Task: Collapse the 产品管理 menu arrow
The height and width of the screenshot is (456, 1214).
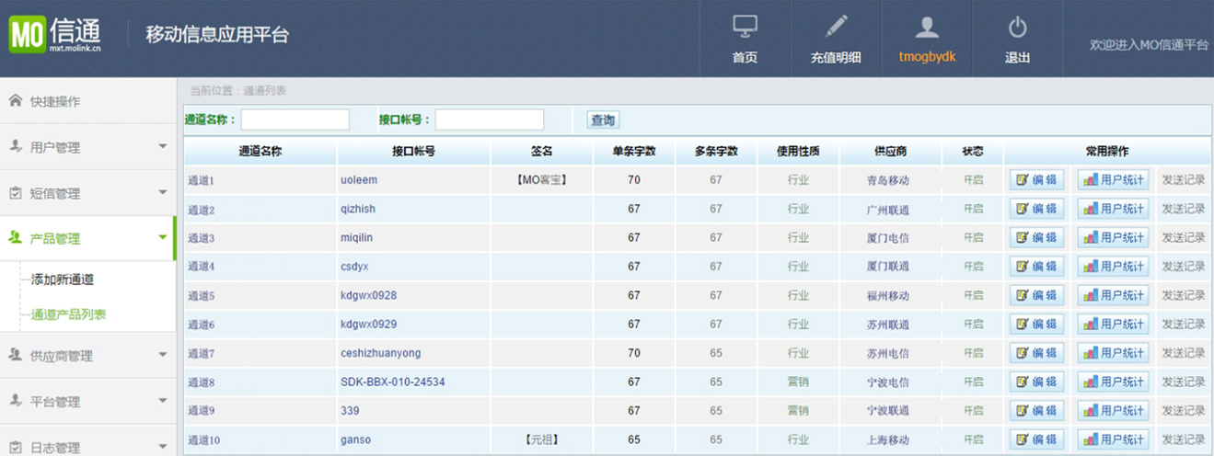Action: click(163, 238)
